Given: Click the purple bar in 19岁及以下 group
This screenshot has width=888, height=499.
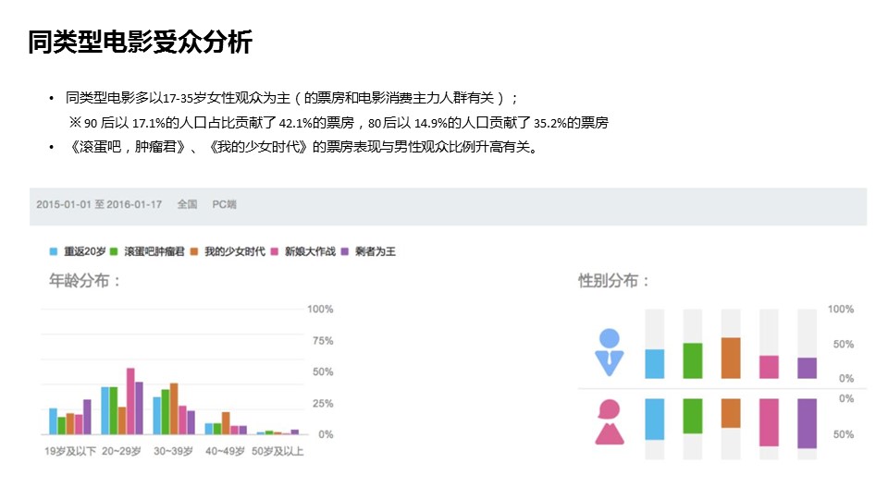Looking at the screenshot, I should click(x=87, y=417).
